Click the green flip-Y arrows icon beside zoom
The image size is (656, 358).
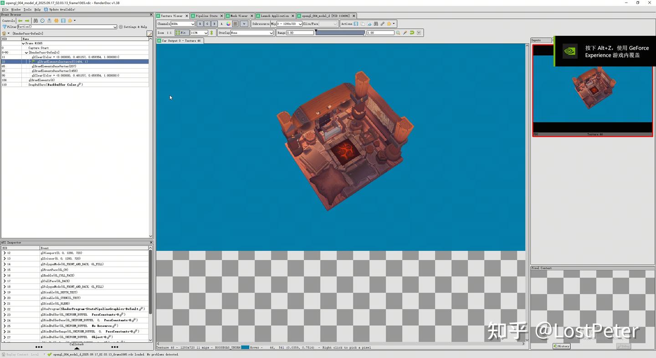211,33
